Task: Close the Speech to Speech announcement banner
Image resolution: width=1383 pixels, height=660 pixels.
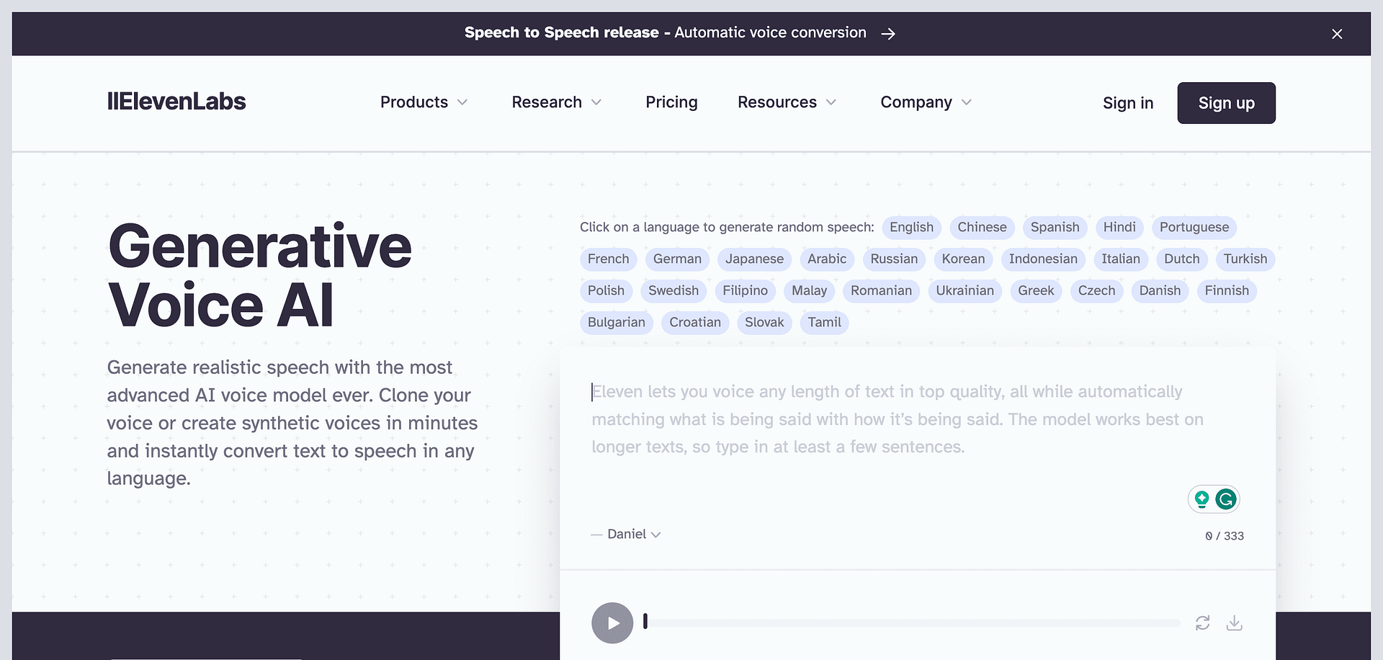Action: [1337, 34]
